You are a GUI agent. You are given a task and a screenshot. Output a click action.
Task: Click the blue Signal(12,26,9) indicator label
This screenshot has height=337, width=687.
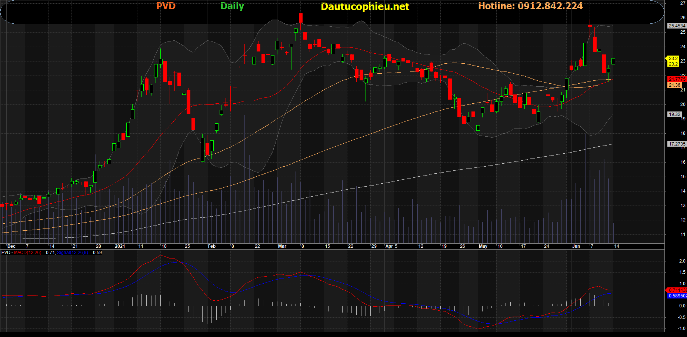pyautogui.click(x=72, y=253)
